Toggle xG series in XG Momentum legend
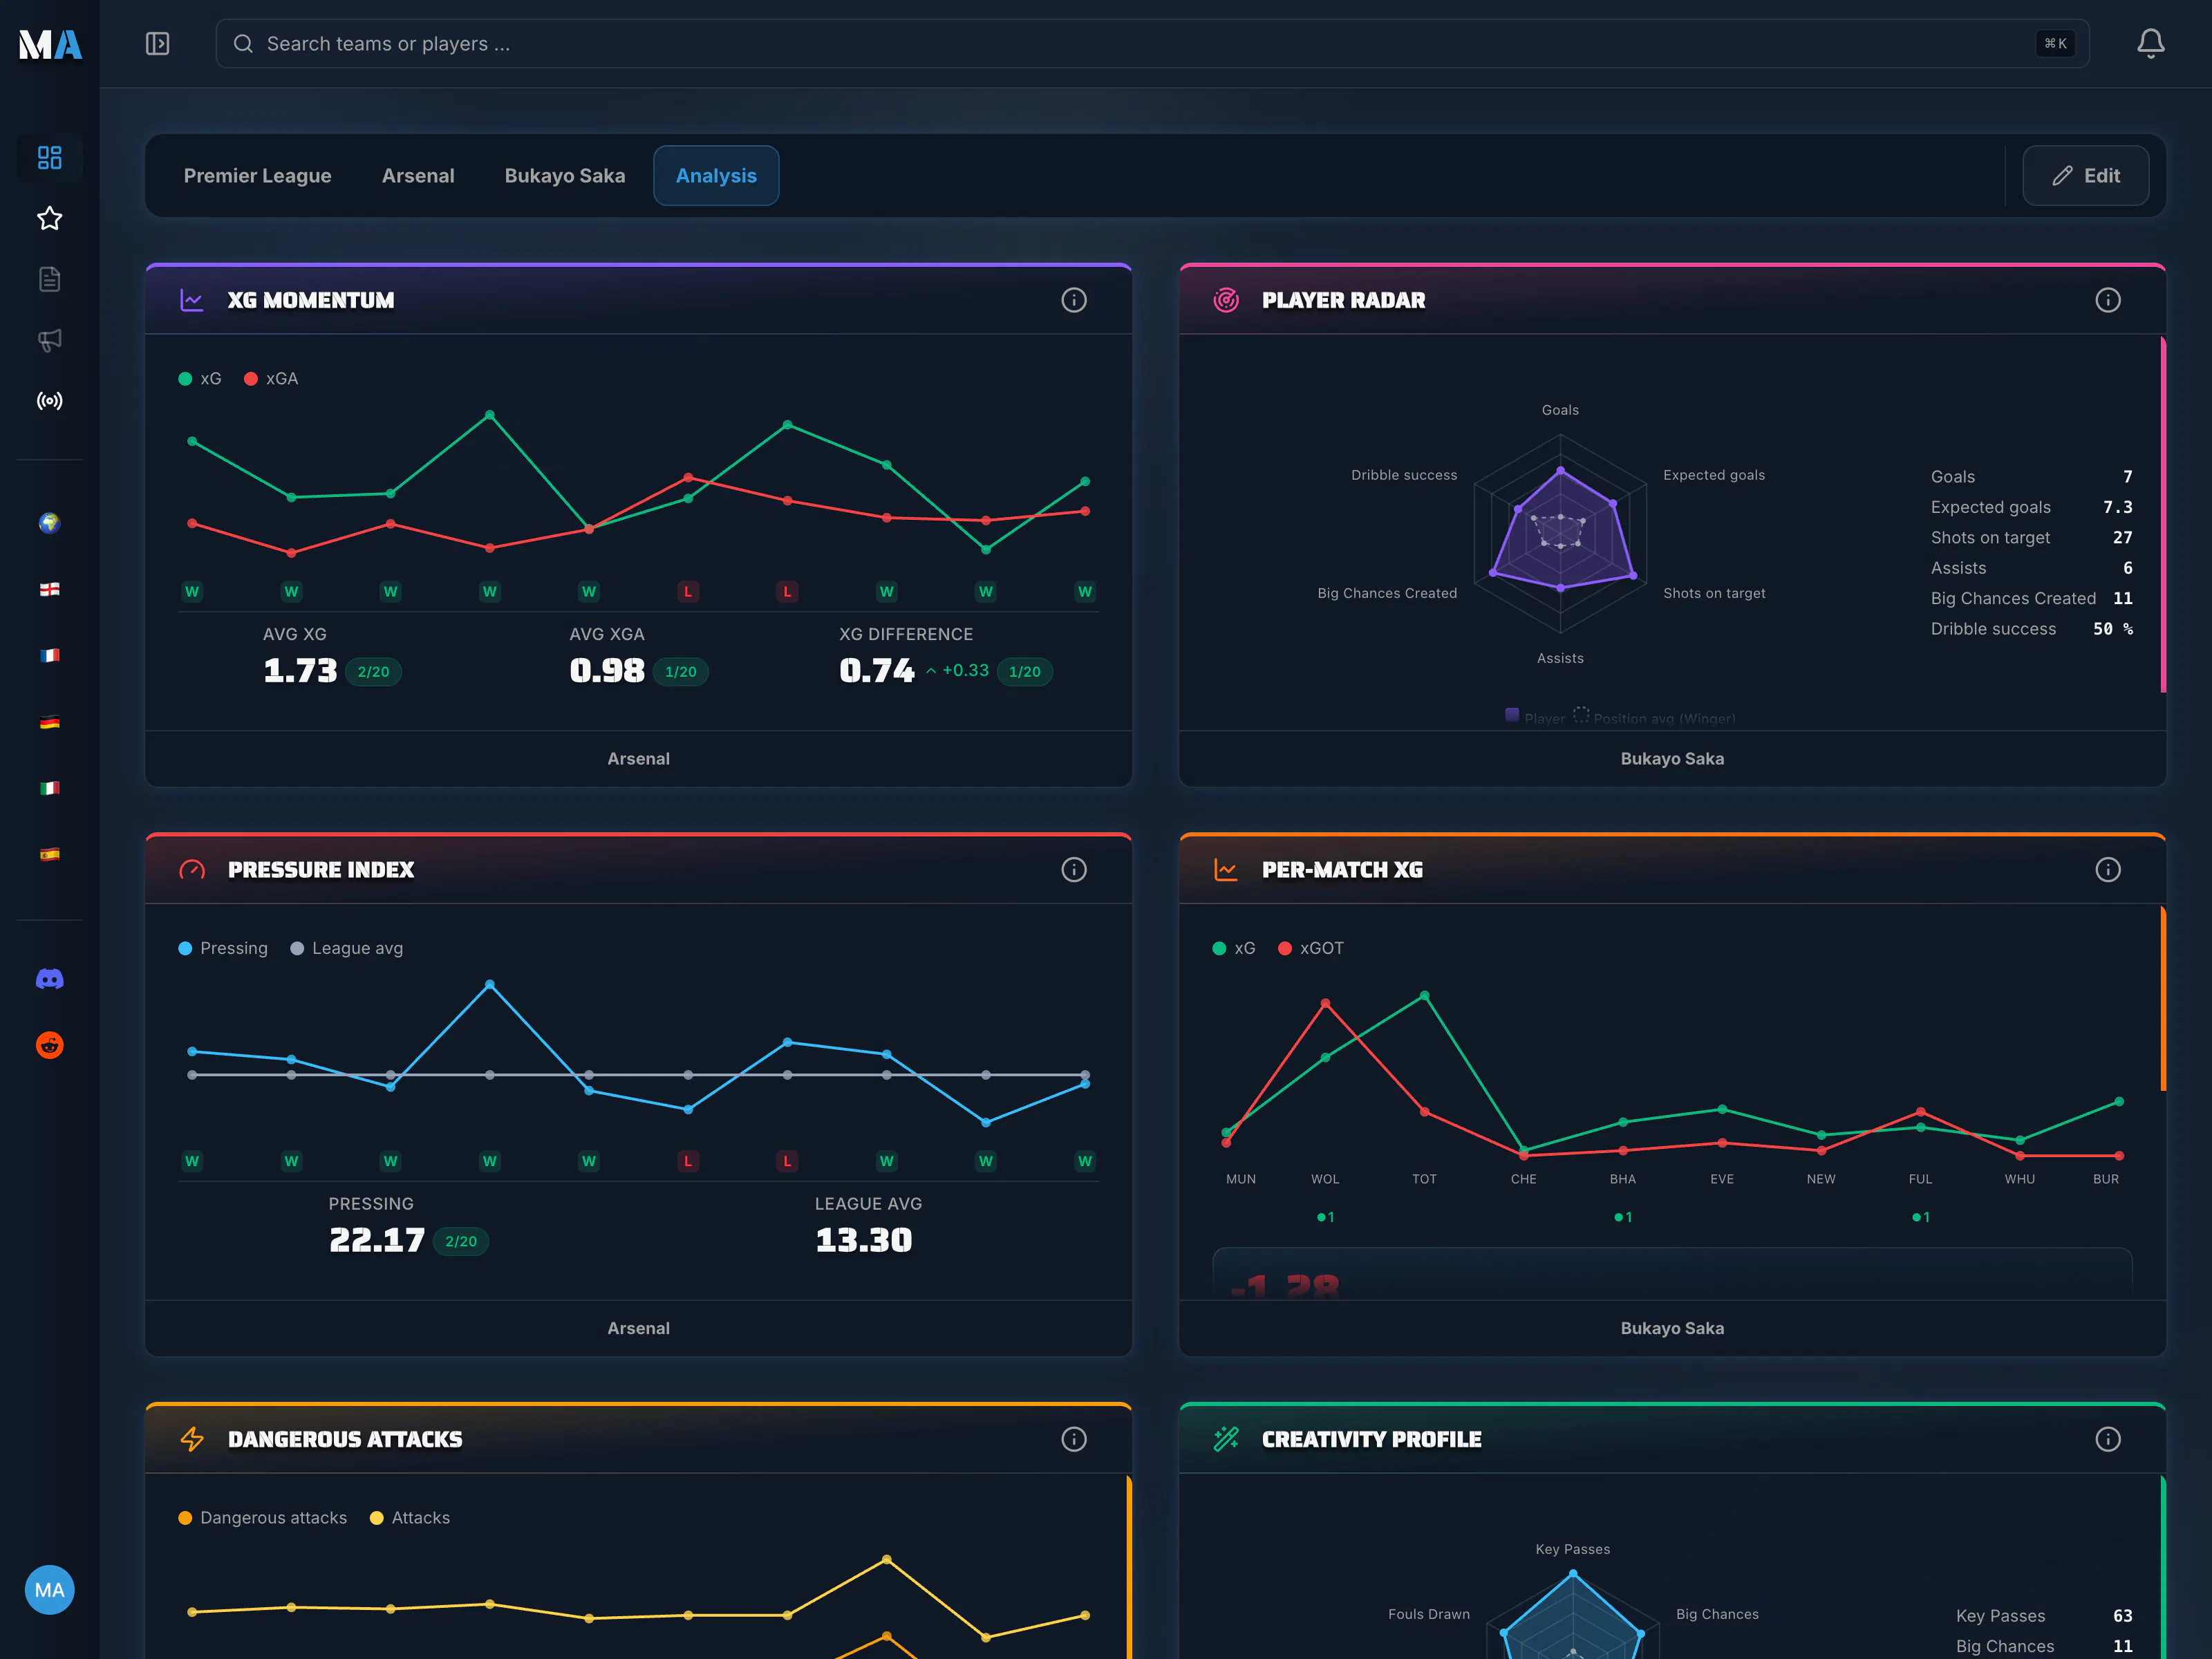 200,379
